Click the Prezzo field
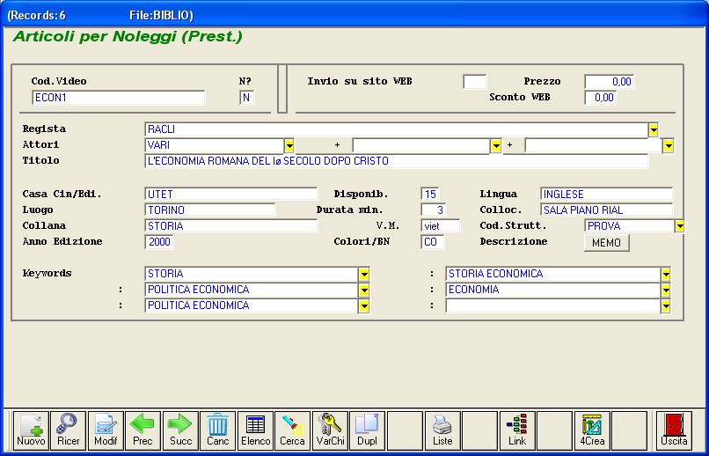 [610, 82]
